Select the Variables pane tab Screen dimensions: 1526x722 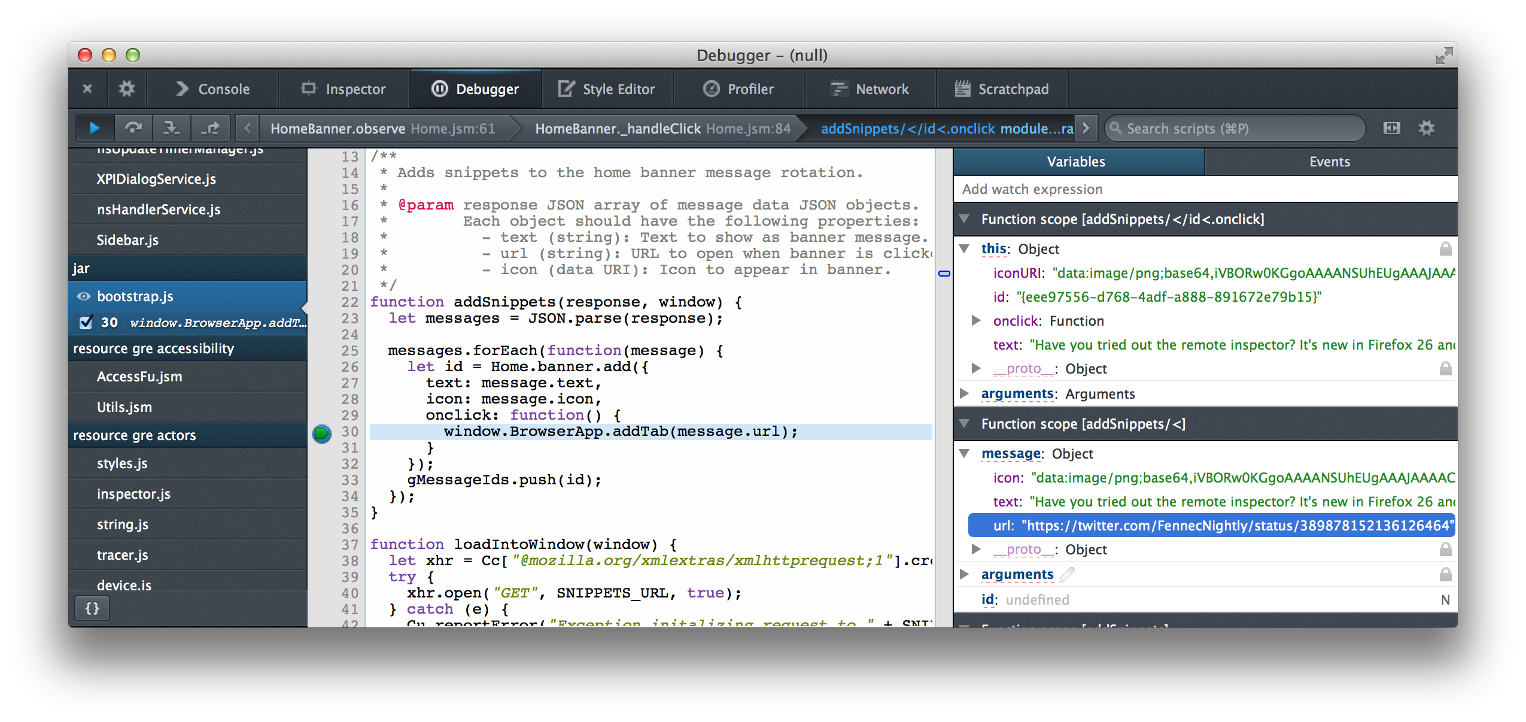pos(1078,162)
